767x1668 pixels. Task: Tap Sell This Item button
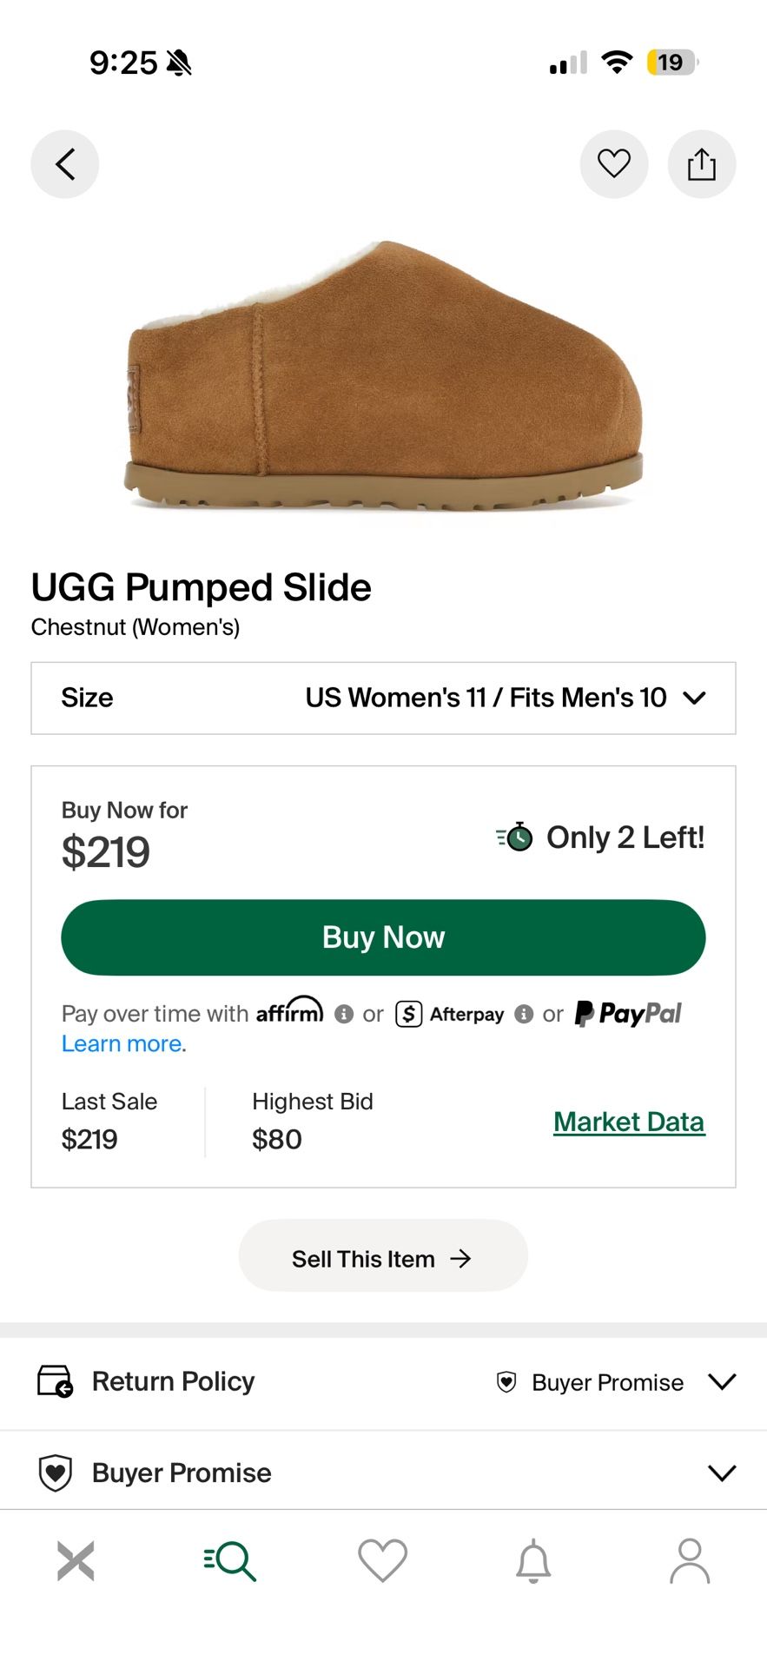[383, 1259]
